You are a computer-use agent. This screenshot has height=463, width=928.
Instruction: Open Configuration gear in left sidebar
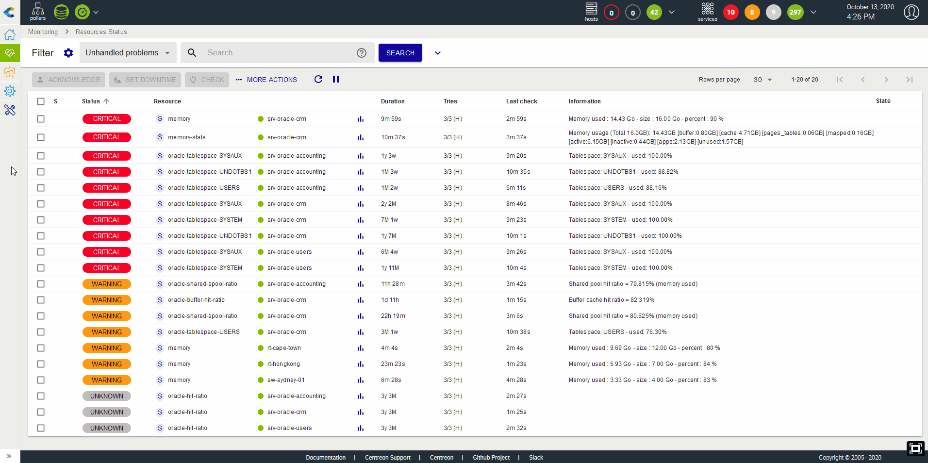(x=10, y=91)
